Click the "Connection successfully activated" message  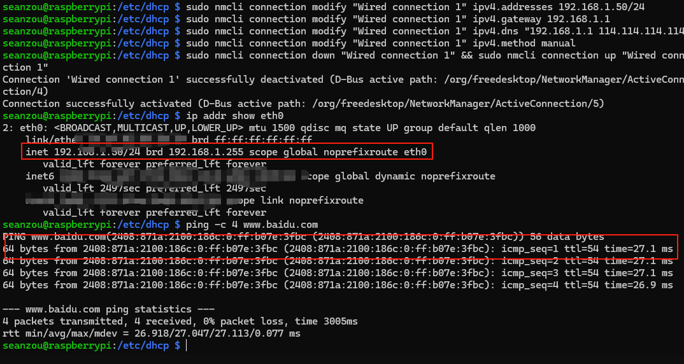(303, 104)
